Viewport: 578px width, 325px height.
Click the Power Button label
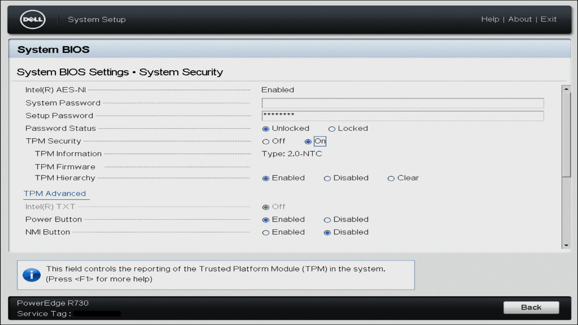point(53,220)
